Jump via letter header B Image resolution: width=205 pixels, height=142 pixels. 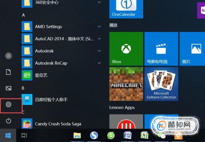click(23, 88)
